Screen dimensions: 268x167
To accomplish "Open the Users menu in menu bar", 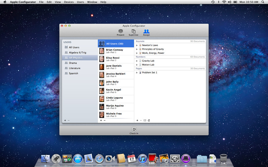I will click(x=80, y=2).
